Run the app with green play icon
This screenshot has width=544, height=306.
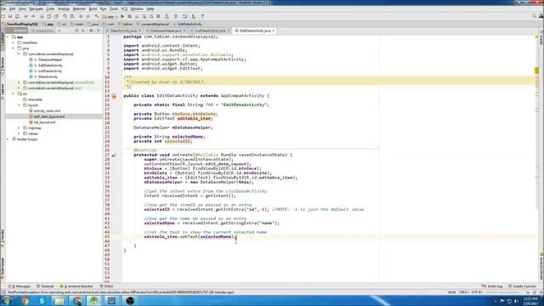[122, 16]
